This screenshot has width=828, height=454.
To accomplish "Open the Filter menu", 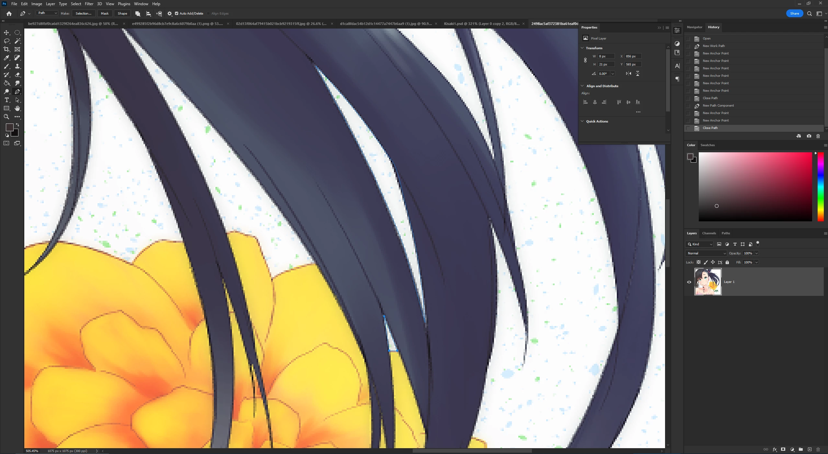I will click(89, 4).
